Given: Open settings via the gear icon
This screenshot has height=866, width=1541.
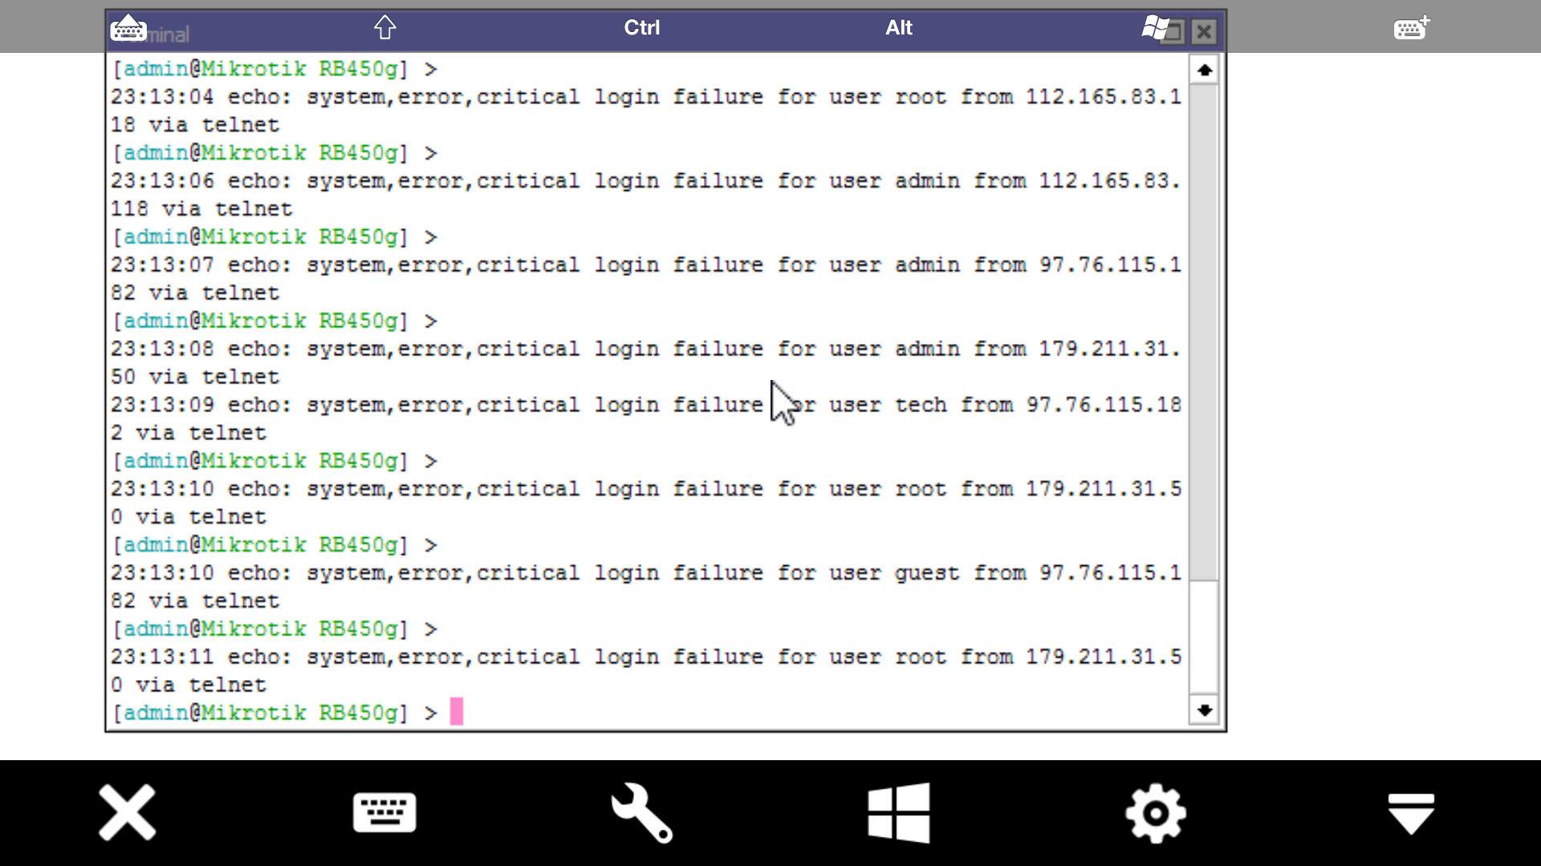Looking at the screenshot, I should [x=1155, y=812].
